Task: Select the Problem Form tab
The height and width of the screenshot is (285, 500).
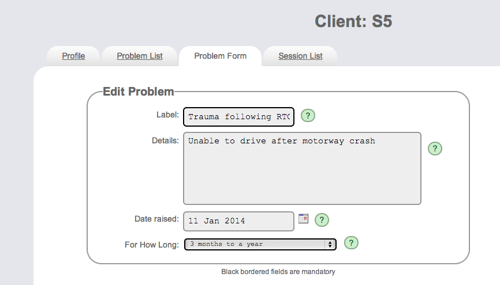Action: point(221,56)
